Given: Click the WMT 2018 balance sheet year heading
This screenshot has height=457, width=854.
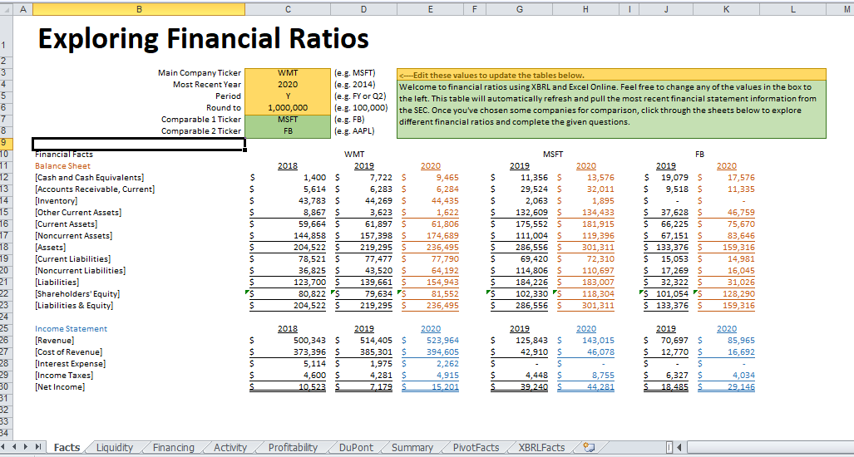Looking at the screenshot, I should tap(288, 166).
